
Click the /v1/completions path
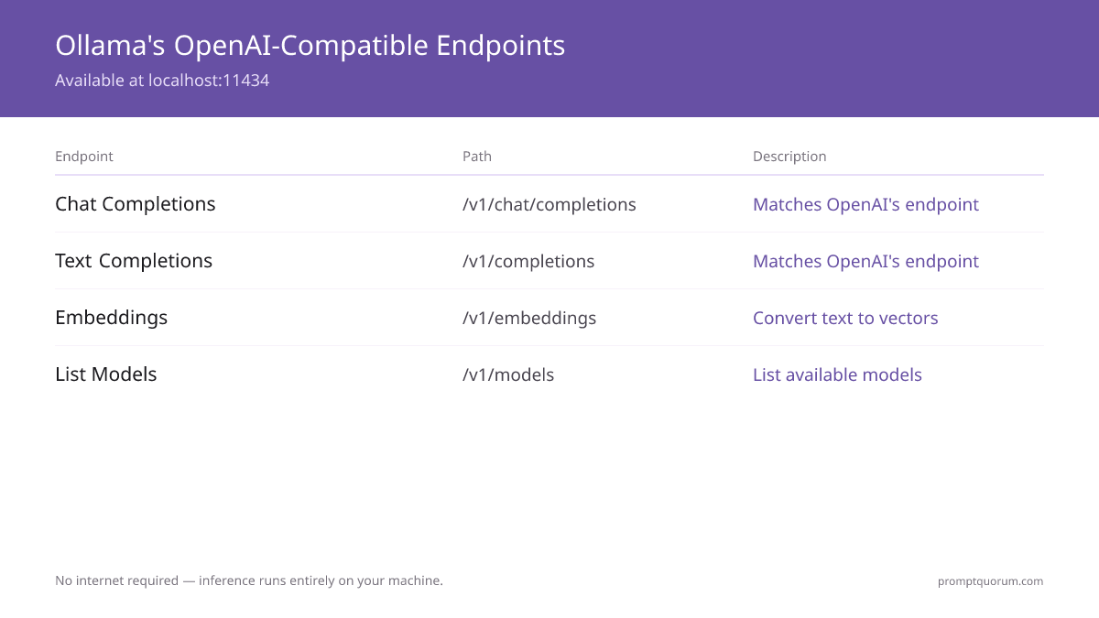528,262
